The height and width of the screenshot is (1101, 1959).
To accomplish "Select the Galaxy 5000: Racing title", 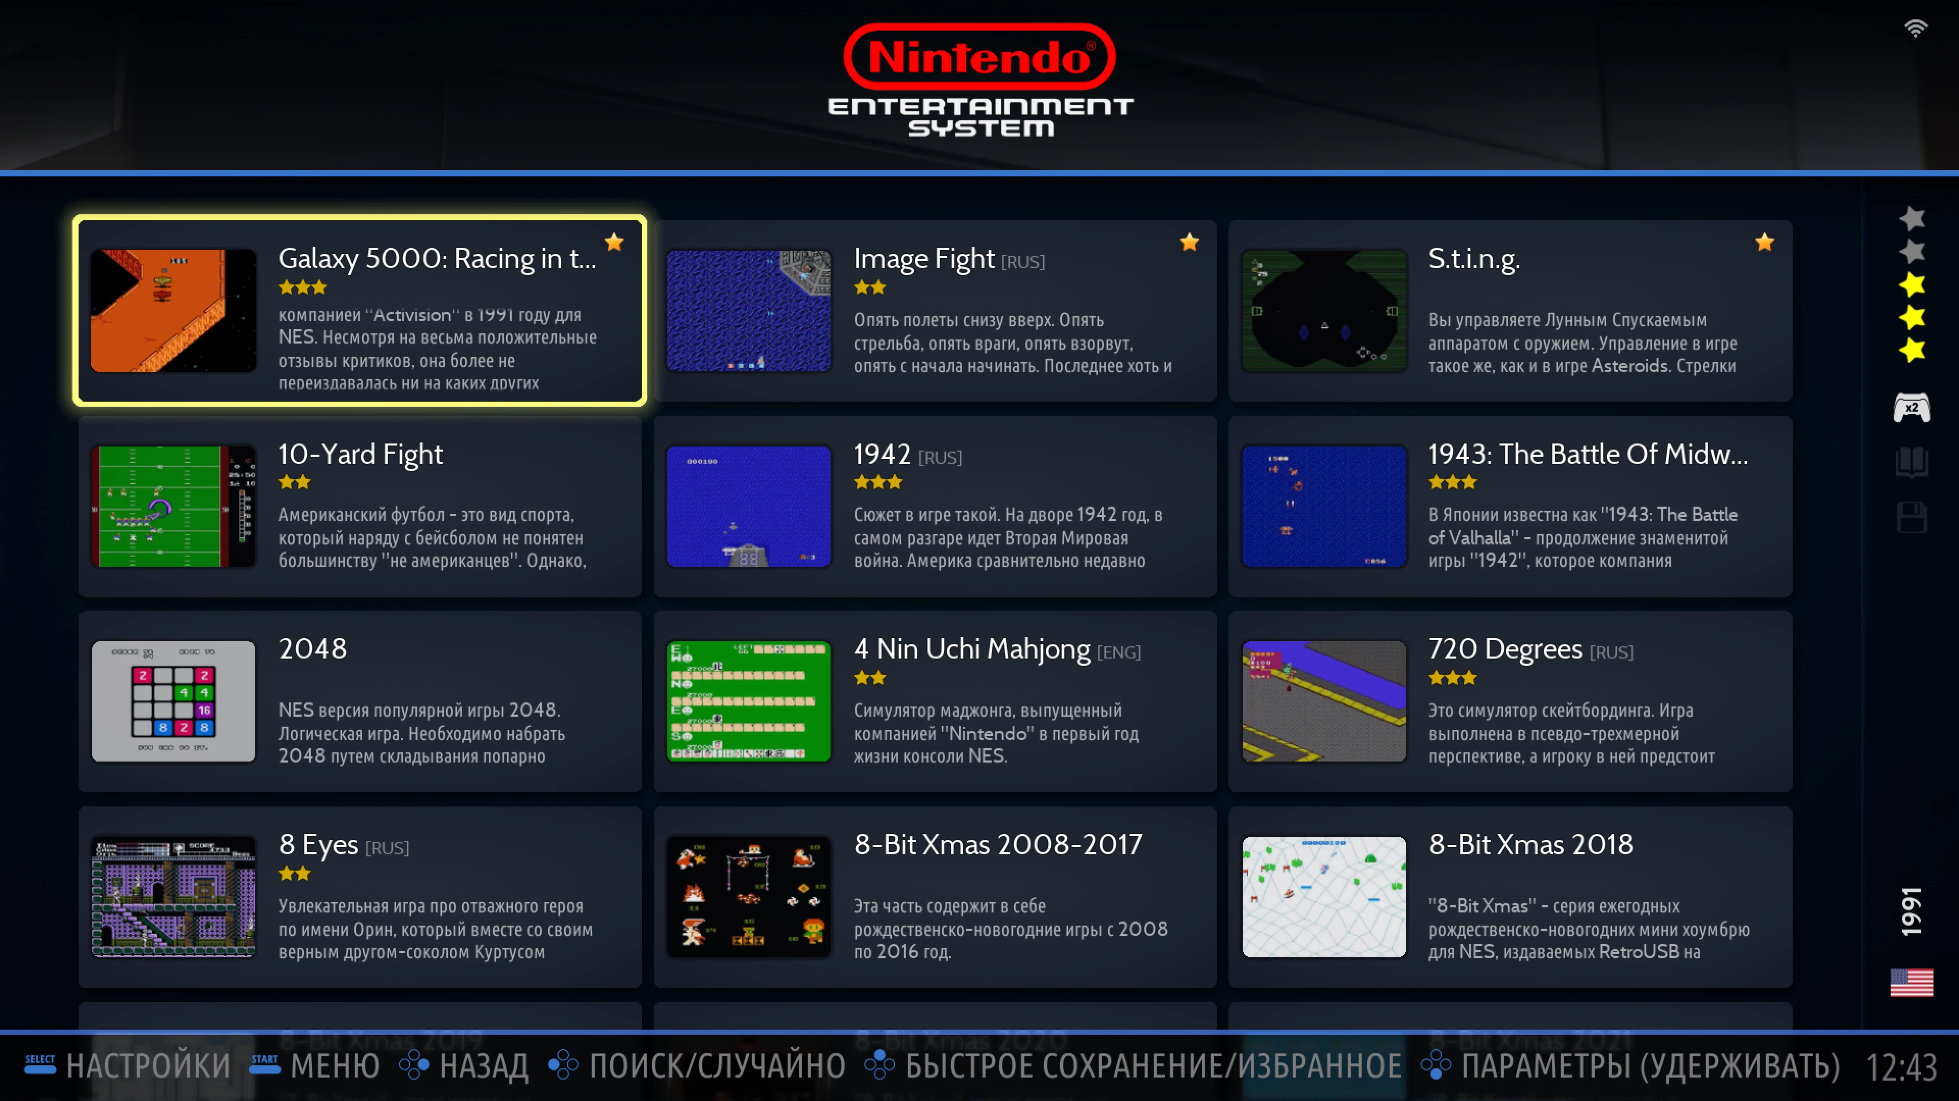I will [437, 258].
